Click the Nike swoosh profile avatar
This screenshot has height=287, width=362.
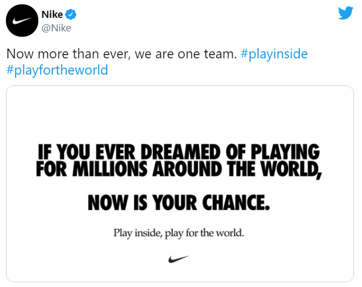pyautogui.click(x=21, y=21)
